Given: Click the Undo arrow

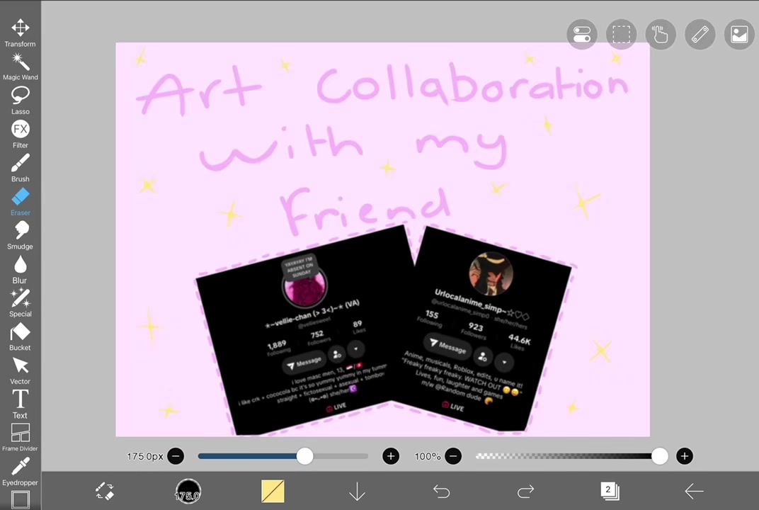Looking at the screenshot, I should pos(441,492).
